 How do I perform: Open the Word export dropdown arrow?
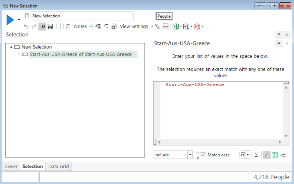[x=192, y=26]
